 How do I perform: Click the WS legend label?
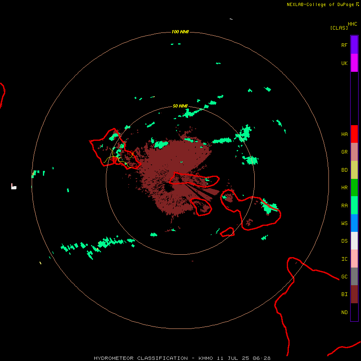click(344, 223)
